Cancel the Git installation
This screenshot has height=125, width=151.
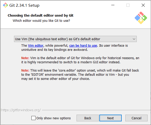point(136,118)
